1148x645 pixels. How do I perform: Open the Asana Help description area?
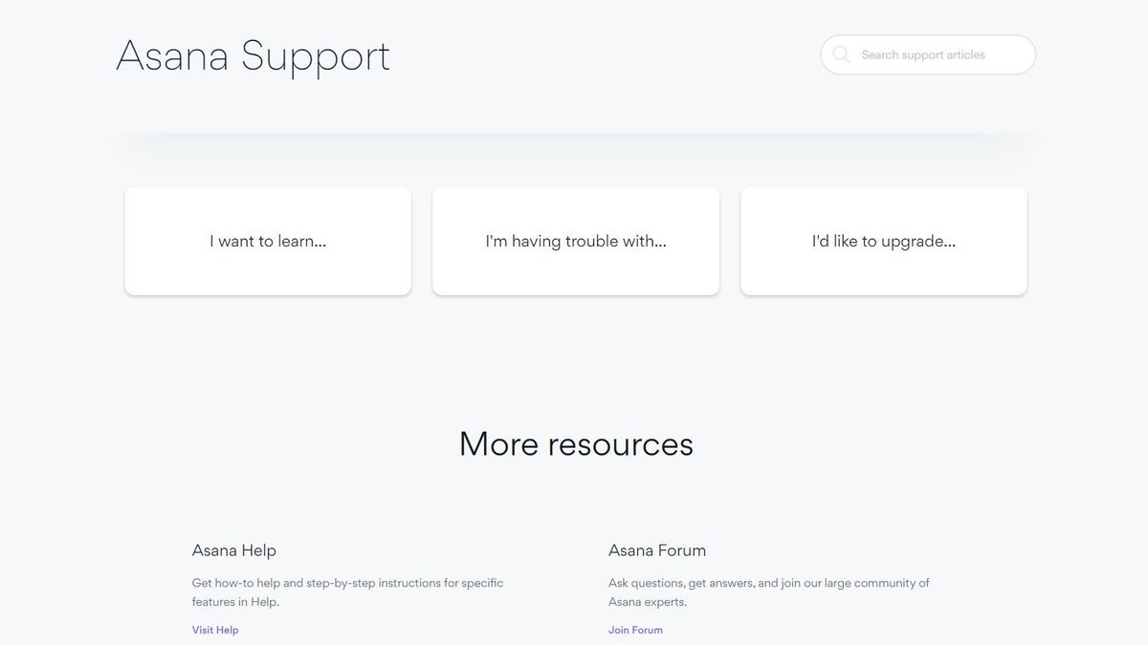[347, 591]
